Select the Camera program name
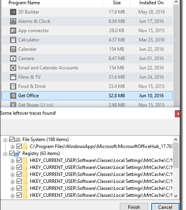The width and height of the screenshot is (186, 210). tap(26, 59)
